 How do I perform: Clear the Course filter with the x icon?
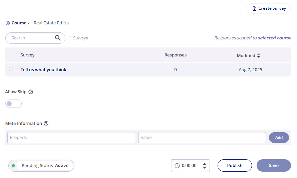[x=8, y=23]
